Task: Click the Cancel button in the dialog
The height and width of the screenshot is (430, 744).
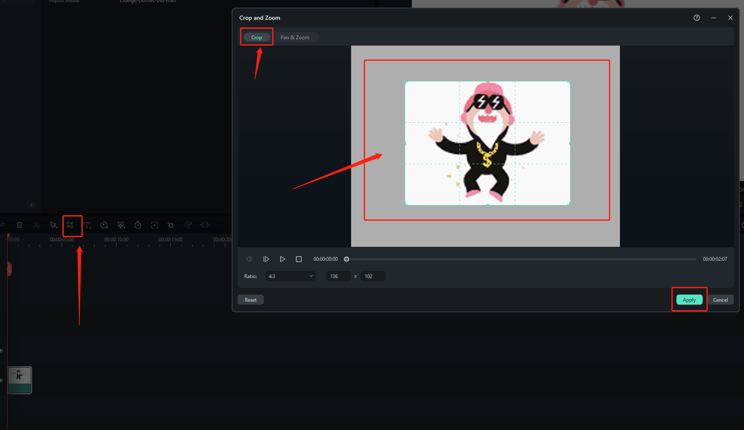Action: click(x=720, y=300)
